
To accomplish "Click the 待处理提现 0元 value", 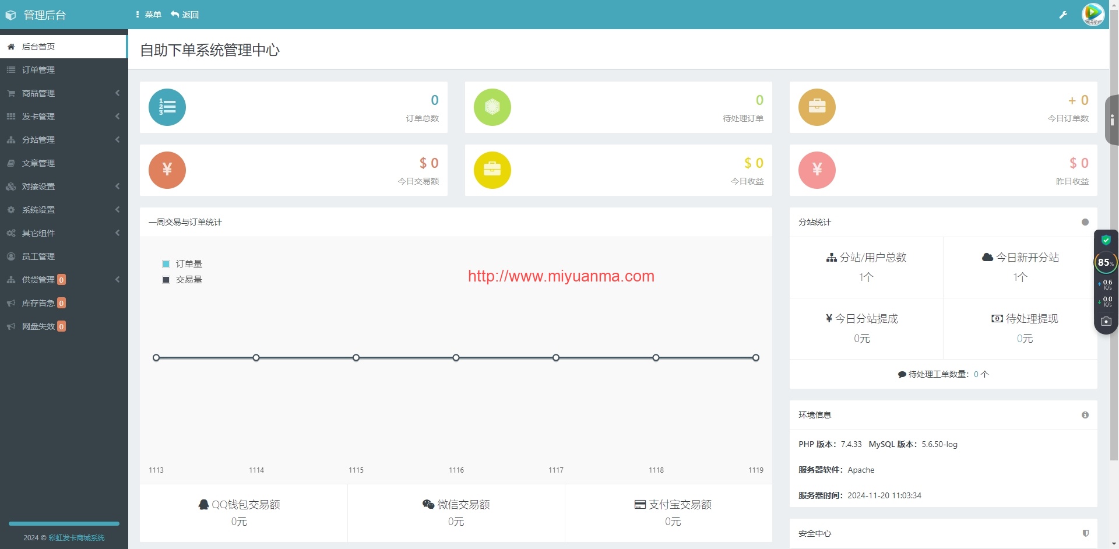I will pyautogui.click(x=1025, y=339).
